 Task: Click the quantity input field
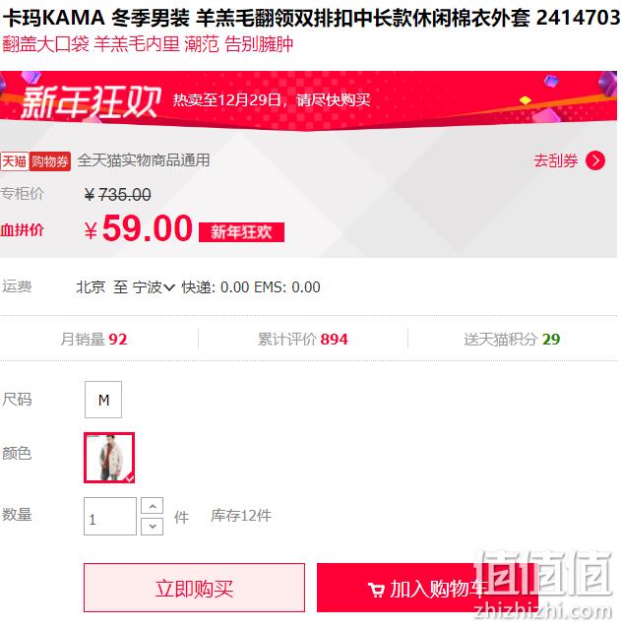[110, 516]
